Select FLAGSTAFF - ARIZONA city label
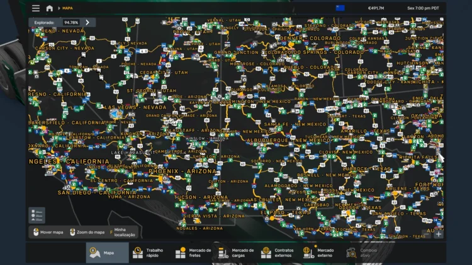 pos(194,131)
